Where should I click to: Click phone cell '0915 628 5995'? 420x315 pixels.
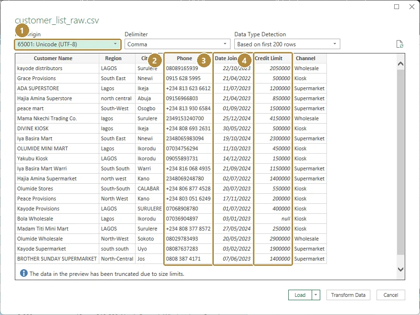pos(189,78)
